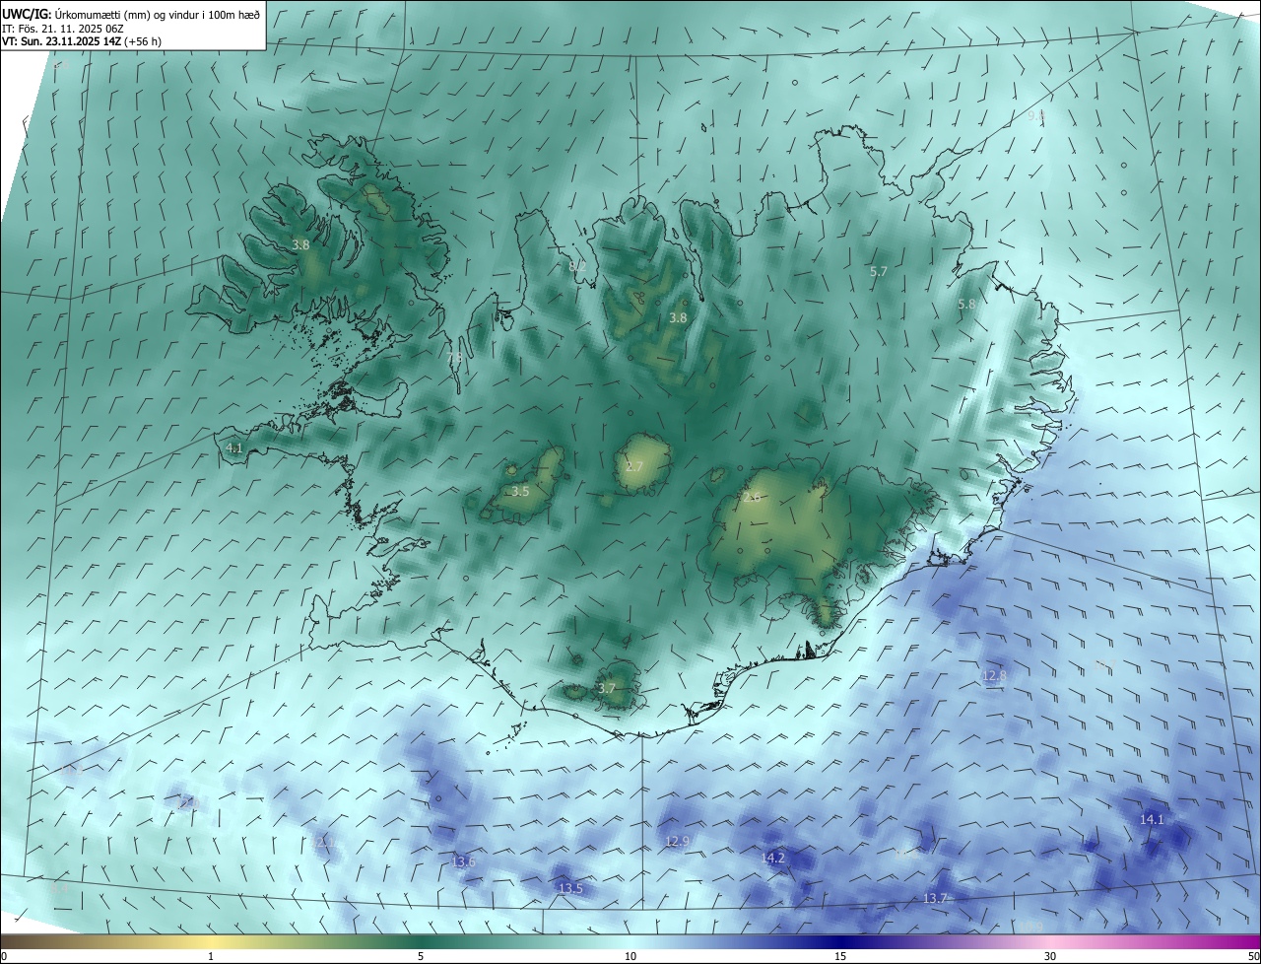This screenshot has width=1261, height=964.
Task: Click the 13.5 value label on the map
Action: 570,889
